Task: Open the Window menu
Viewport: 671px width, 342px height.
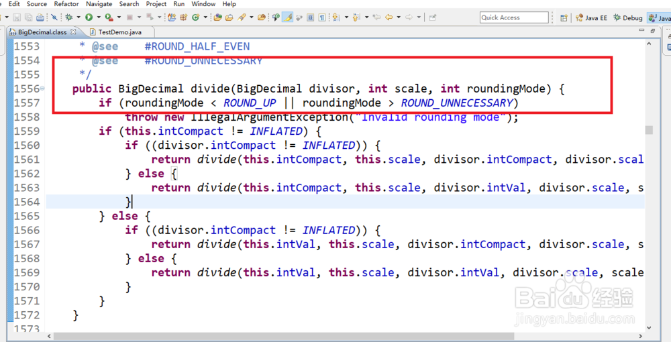Action: pos(203,4)
